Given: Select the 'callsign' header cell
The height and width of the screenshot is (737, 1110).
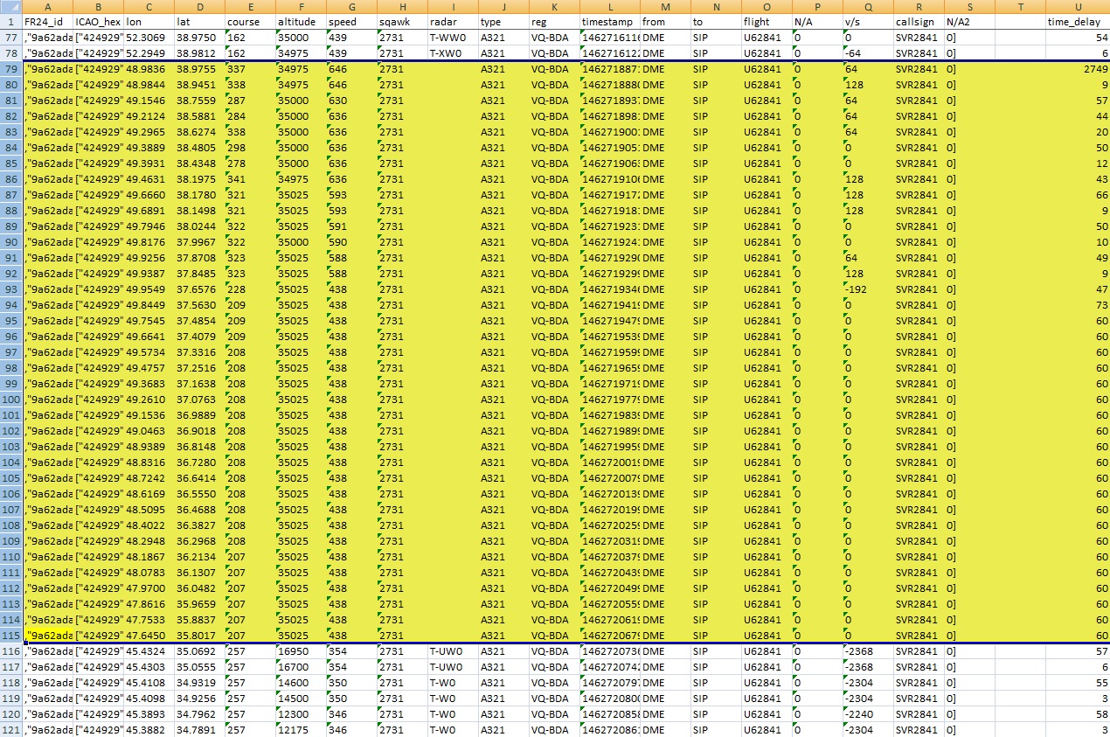Looking at the screenshot, I should [x=918, y=22].
